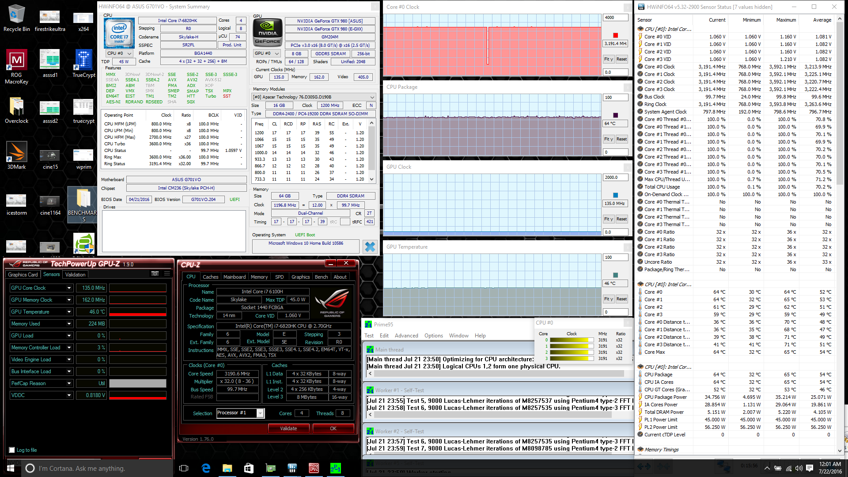848x477 pixels.
Task: Open the volume control in system tray
Action: (799, 468)
